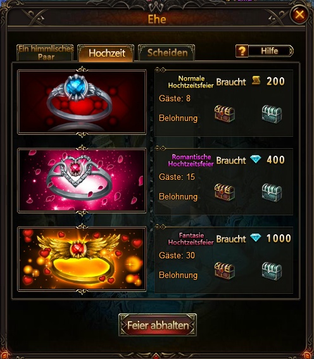The width and height of the screenshot is (314, 359).
Task: Choose the golden winged ring wedding image
Action: pos(82,259)
